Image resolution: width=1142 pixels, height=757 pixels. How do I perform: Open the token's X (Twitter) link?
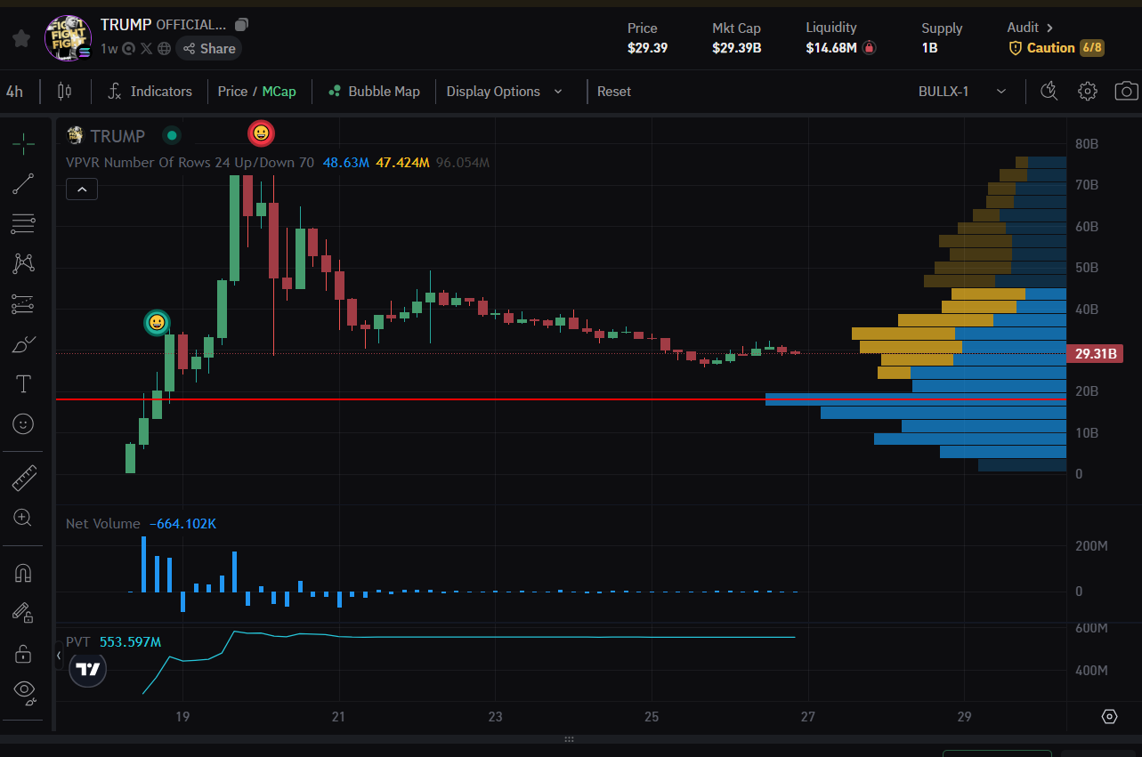147,49
